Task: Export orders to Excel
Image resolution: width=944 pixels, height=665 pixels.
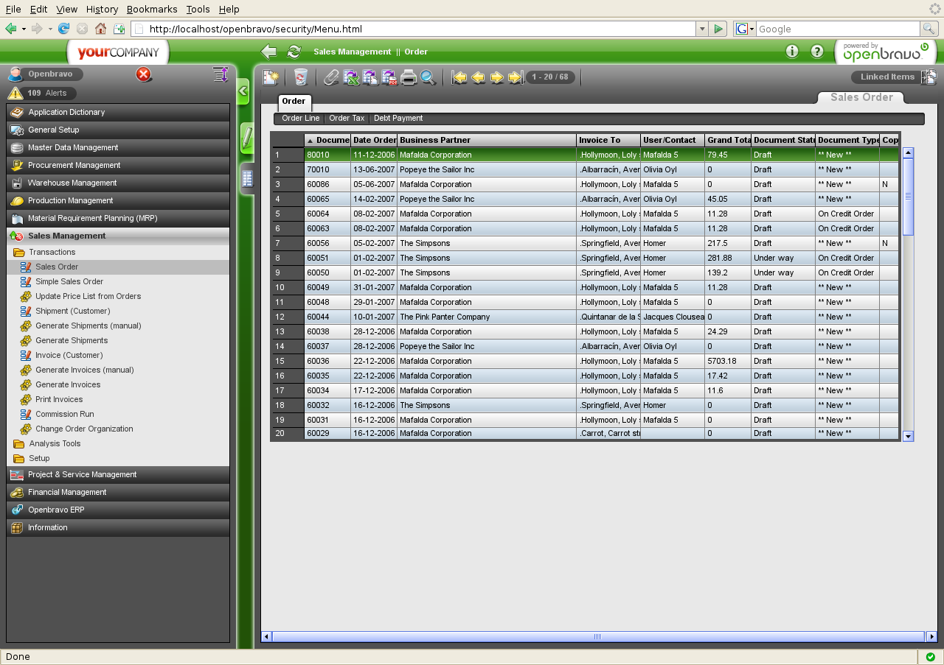Action: tap(351, 77)
